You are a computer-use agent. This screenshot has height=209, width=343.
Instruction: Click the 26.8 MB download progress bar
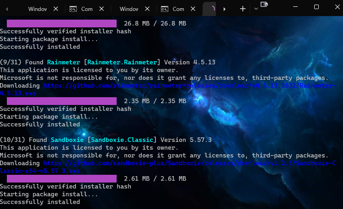(62, 23)
